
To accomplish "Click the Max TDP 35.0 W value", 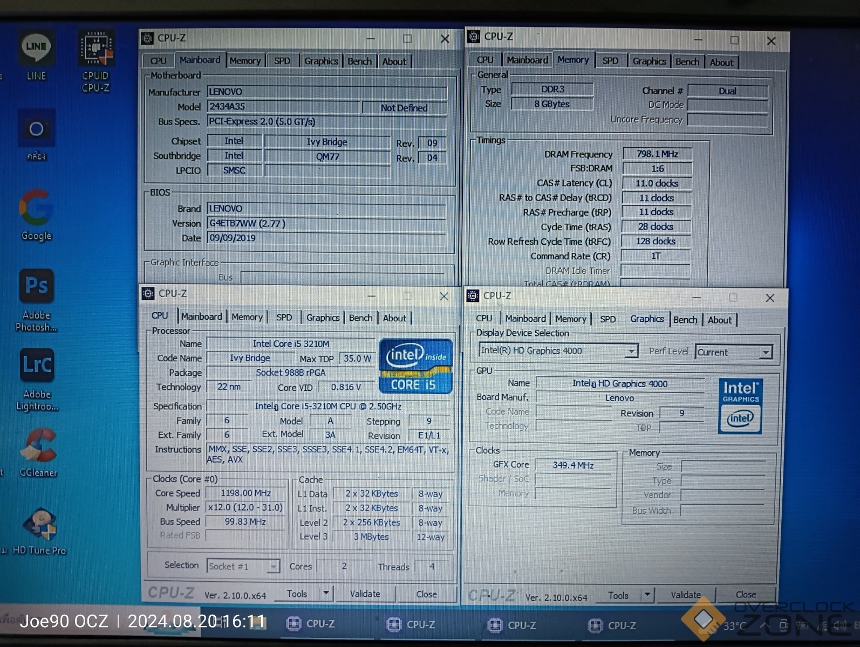I will (x=357, y=358).
